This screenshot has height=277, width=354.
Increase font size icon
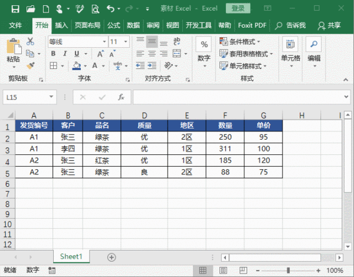[100, 54]
